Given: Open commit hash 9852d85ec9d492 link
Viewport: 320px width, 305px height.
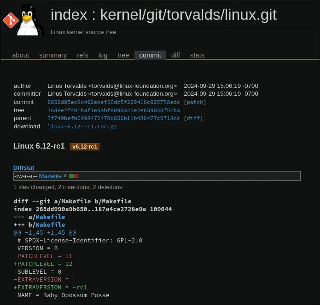Looking at the screenshot, I should click(x=114, y=102).
